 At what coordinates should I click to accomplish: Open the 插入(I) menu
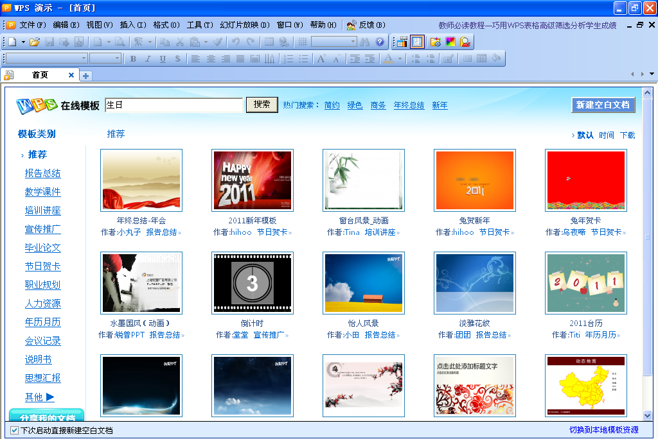(133, 25)
